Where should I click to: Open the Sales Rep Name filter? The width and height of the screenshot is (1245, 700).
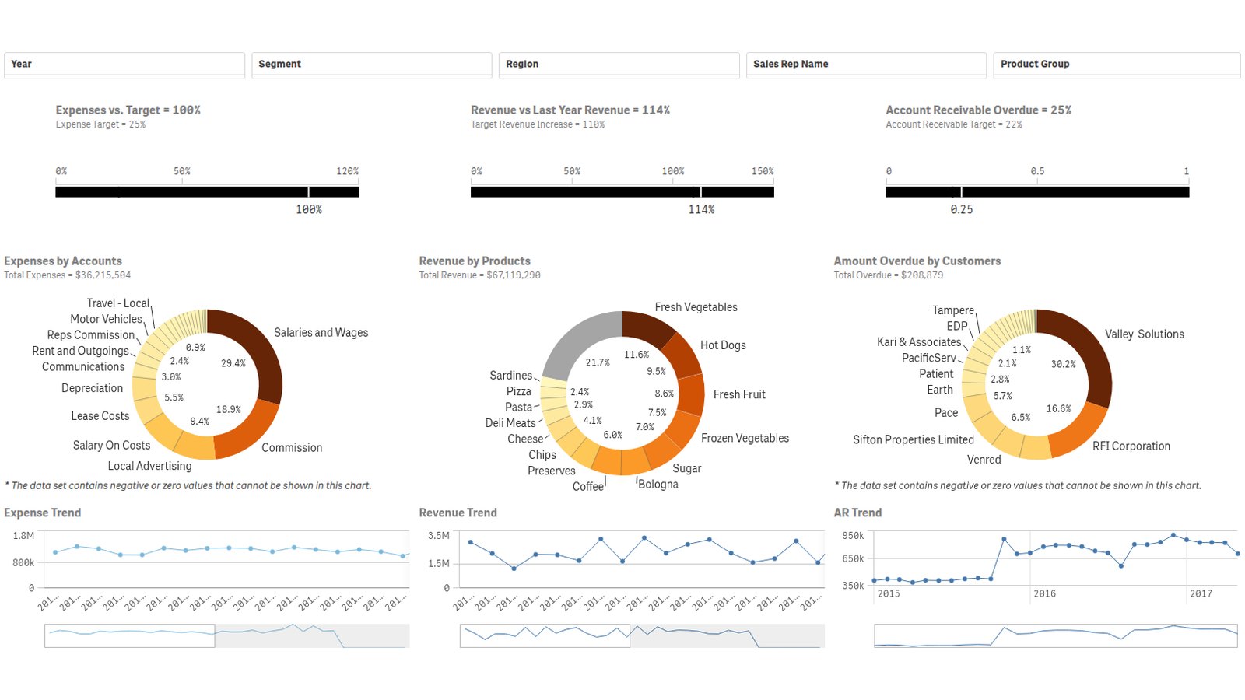(x=867, y=65)
